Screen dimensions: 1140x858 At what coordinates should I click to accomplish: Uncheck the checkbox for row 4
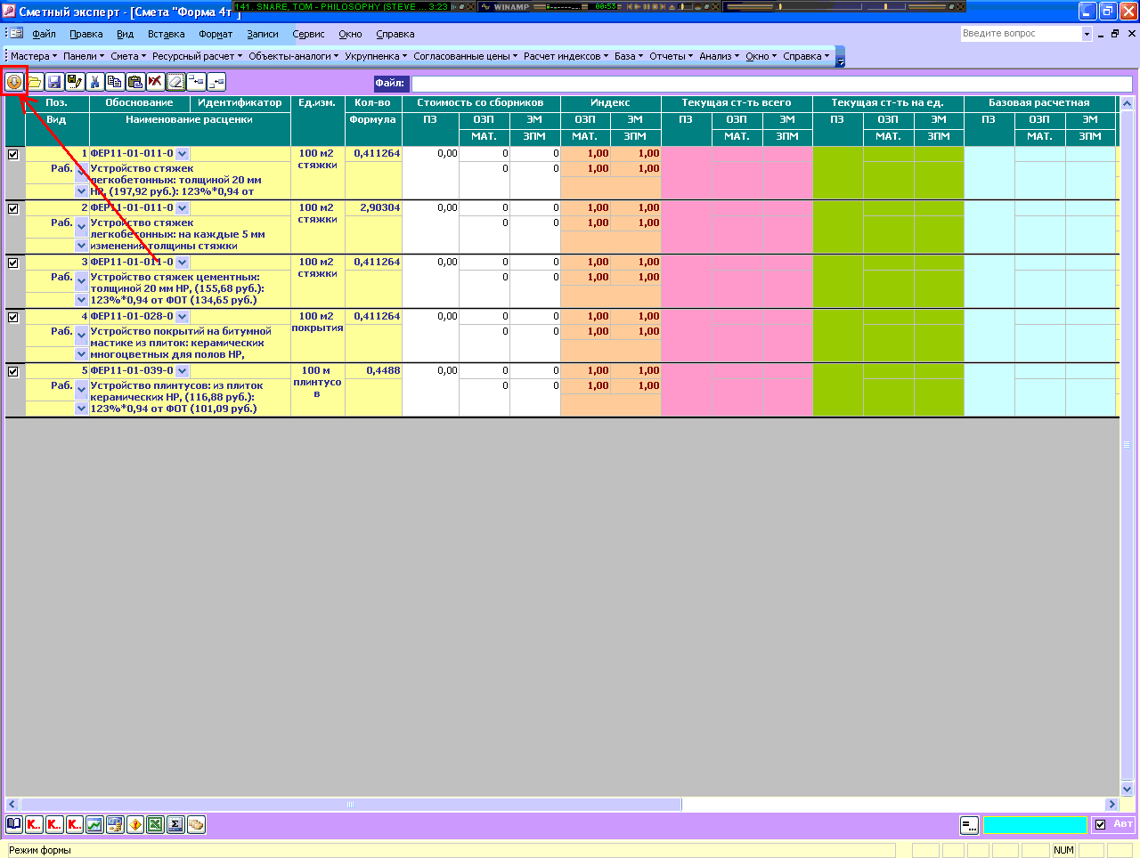pos(13,317)
